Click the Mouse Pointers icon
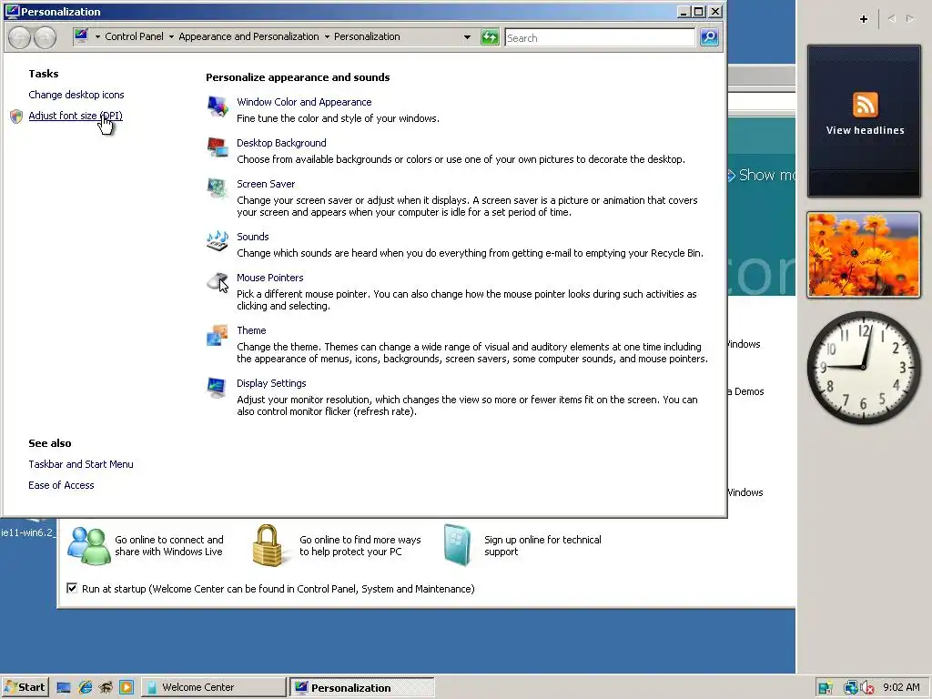Image resolution: width=932 pixels, height=699 pixels. pos(218,282)
